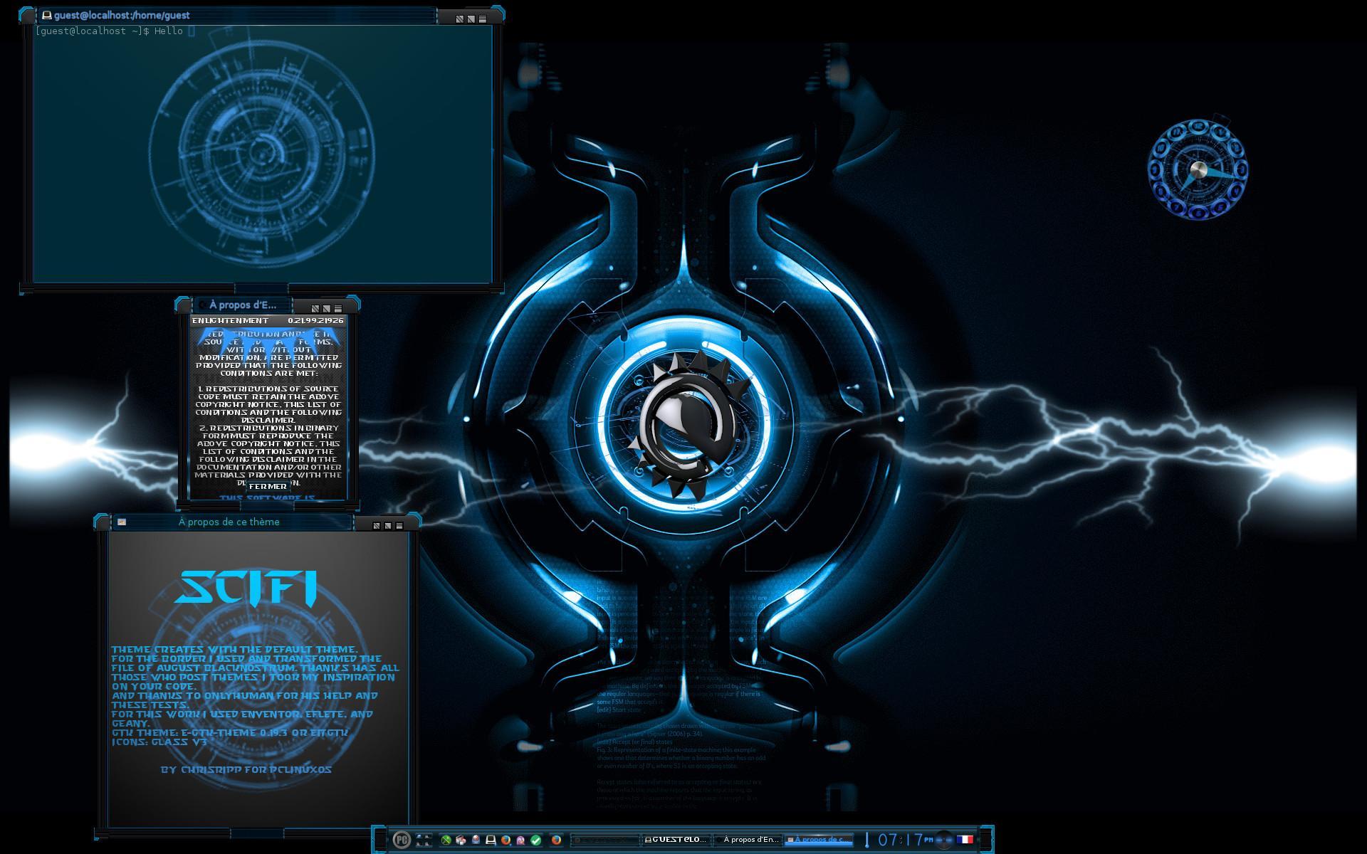
Task: Click the shelf digital clock 07:17
Action: (901, 840)
